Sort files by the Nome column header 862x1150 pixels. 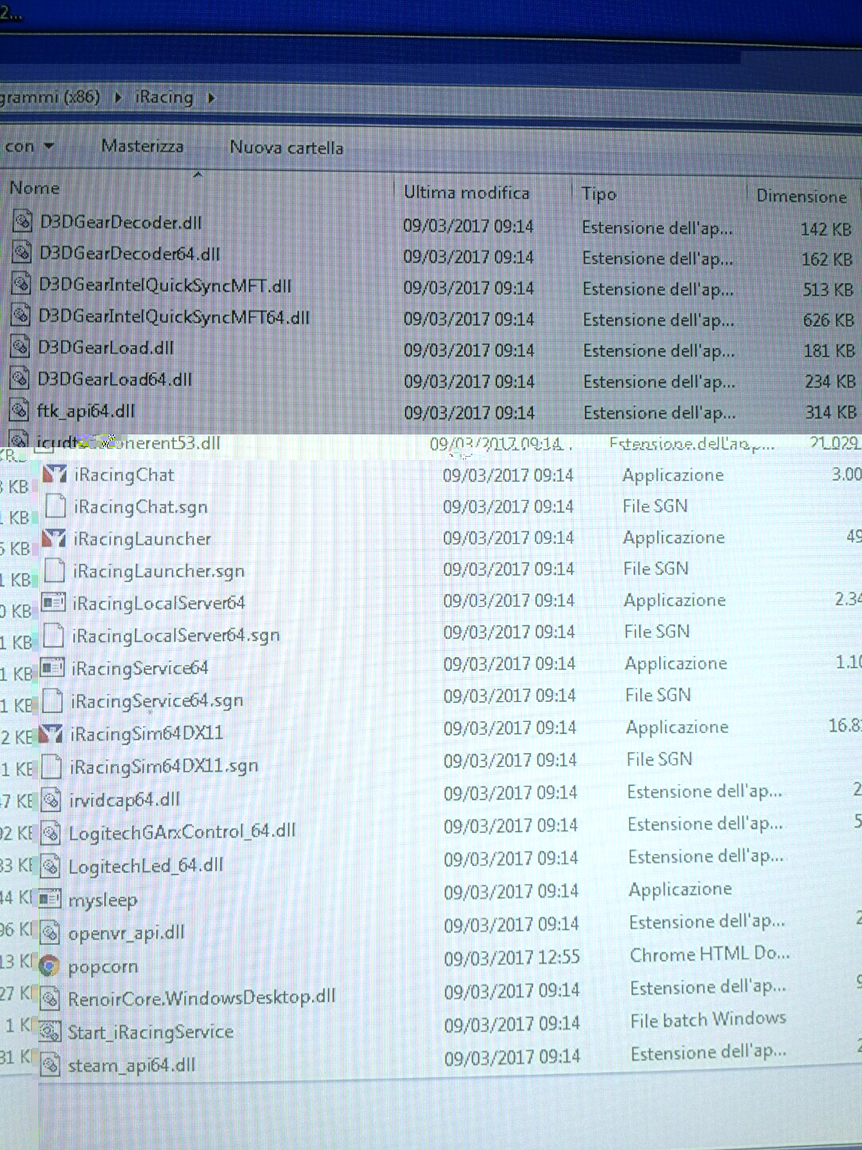[34, 188]
